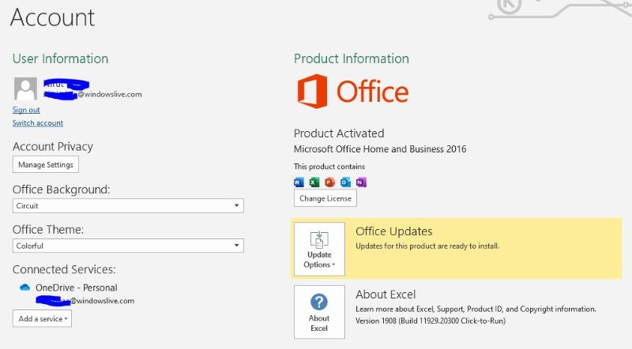Open the Update Options menu button

point(319,250)
